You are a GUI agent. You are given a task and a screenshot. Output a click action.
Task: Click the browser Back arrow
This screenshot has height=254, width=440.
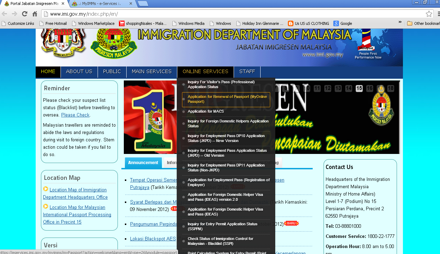5,14
